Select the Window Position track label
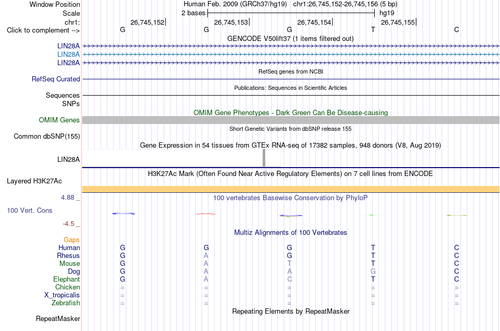Screen dimensions: 500x331 pyautogui.click(x=55, y=4)
